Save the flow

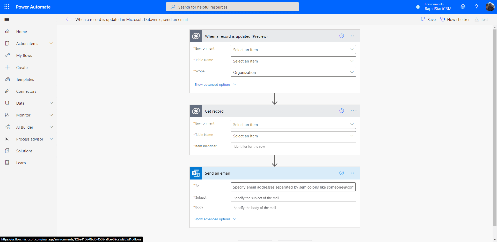tap(428, 19)
